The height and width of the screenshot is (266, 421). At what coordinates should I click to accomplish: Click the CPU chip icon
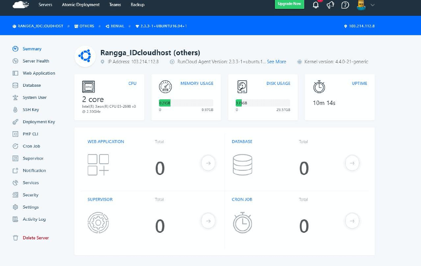[x=88, y=87]
